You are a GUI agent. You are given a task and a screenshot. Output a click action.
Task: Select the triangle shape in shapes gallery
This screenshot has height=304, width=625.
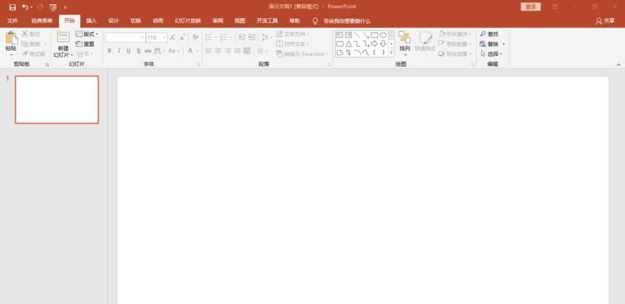point(349,44)
